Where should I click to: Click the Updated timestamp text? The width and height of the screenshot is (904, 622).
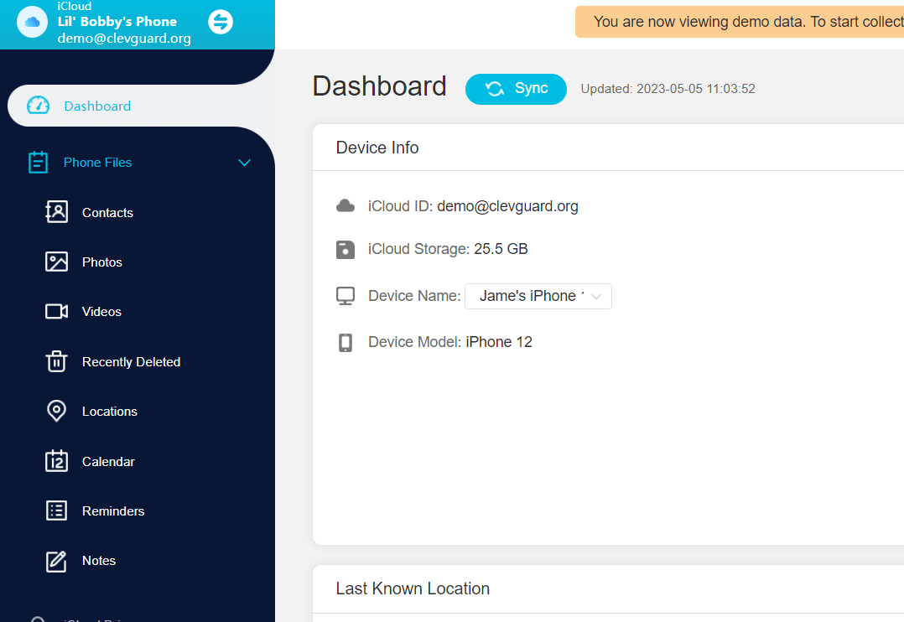tap(668, 89)
